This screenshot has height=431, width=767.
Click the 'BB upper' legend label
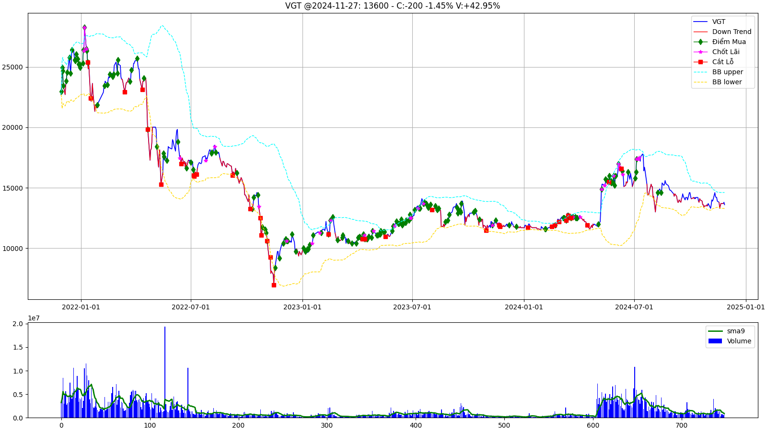pos(728,72)
